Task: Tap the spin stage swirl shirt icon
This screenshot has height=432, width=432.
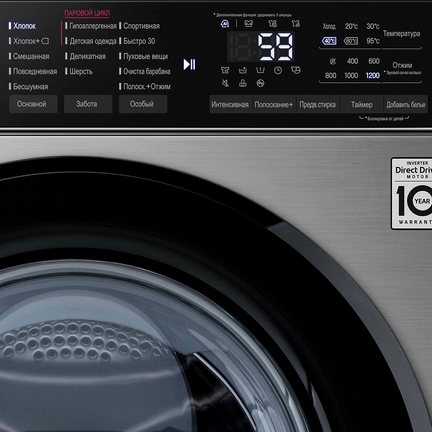Action: 272,24
